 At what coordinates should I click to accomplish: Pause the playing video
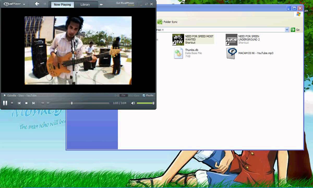(x=5, y=103)
